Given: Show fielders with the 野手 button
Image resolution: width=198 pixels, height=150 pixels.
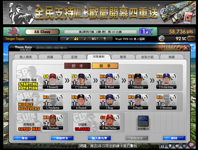Looking at the screenshot, I should 77,66.
